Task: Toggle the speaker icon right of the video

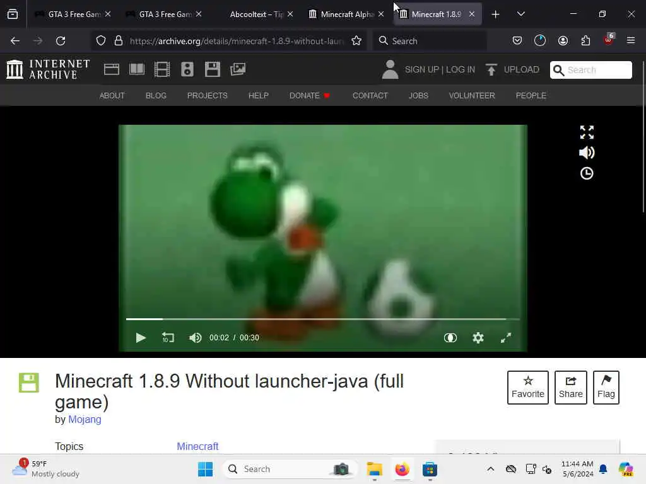Action: coord(587,153)
